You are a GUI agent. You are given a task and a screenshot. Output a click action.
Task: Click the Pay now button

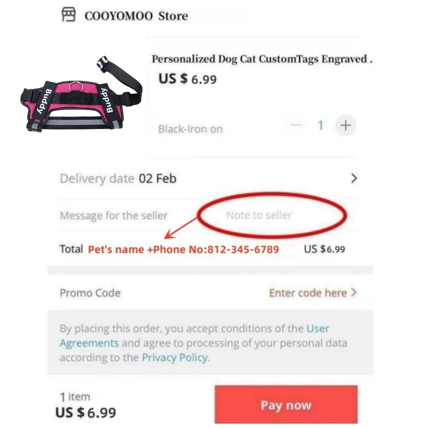click(x=286, y=404)
